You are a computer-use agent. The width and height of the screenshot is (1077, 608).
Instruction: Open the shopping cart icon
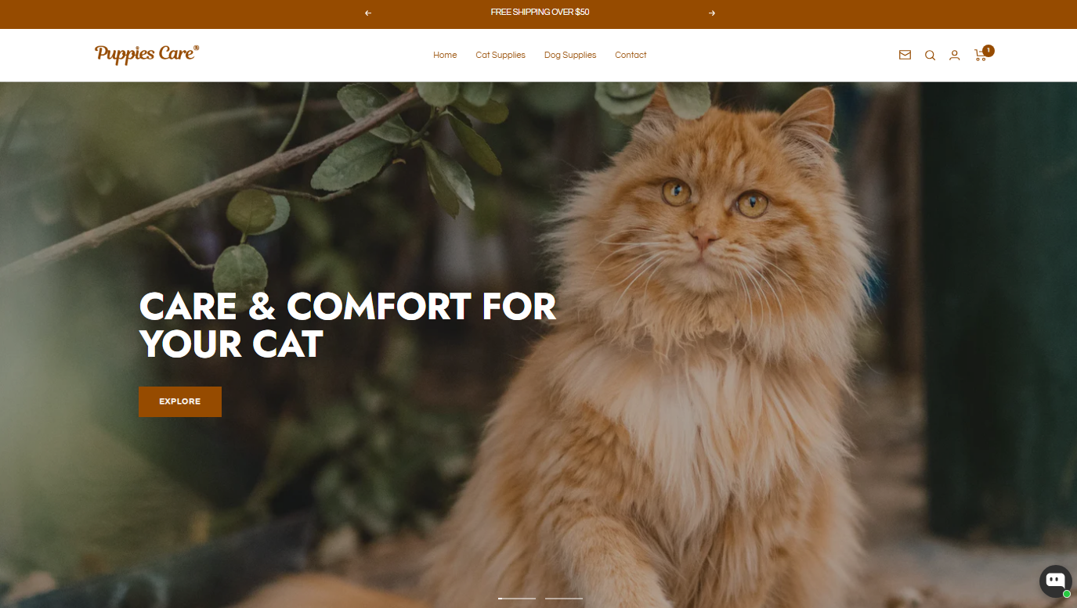pyautogui.click(x=980, y=55)
